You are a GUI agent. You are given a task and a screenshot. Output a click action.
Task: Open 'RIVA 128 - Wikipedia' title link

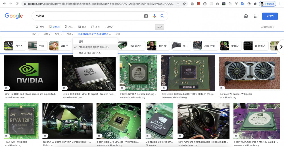click(16, 142)
